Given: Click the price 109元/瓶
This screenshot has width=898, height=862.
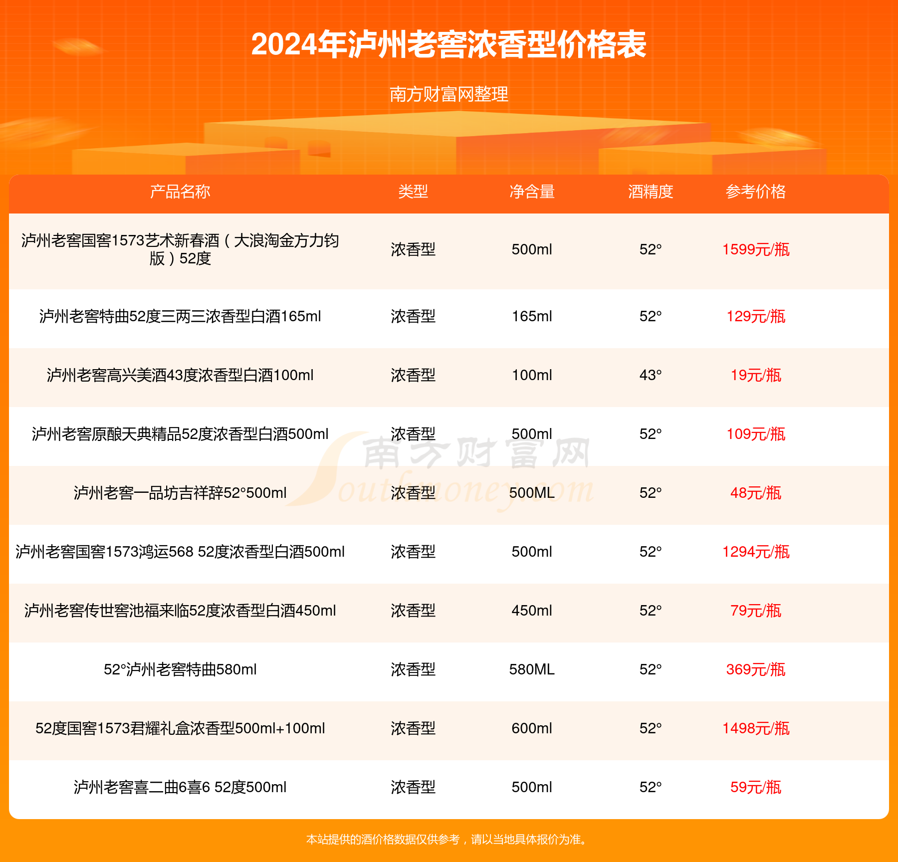Looking at the screenshot, I should point(756,434).
